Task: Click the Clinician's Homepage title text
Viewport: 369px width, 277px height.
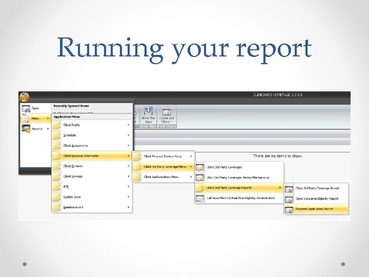Action: click(x=278, y=95)
